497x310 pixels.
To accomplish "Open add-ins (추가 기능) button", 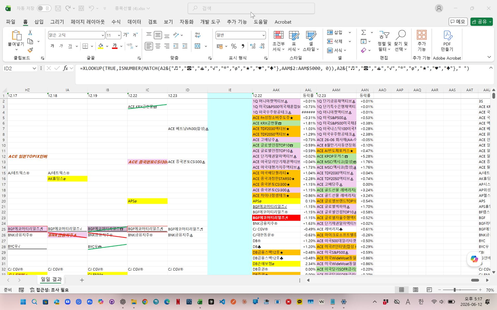I will coord(422,41).
